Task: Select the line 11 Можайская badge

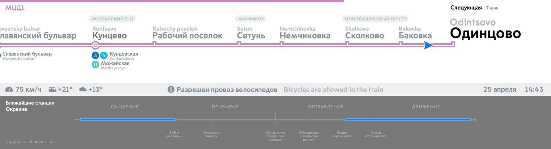Action: pos(95,65)
